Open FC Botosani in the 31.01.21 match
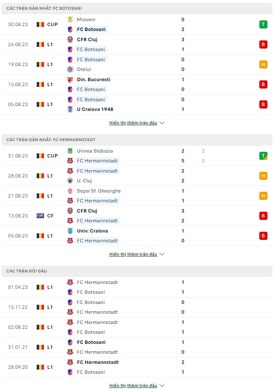Viewport: 274px width, 390px height. [91, 343]
